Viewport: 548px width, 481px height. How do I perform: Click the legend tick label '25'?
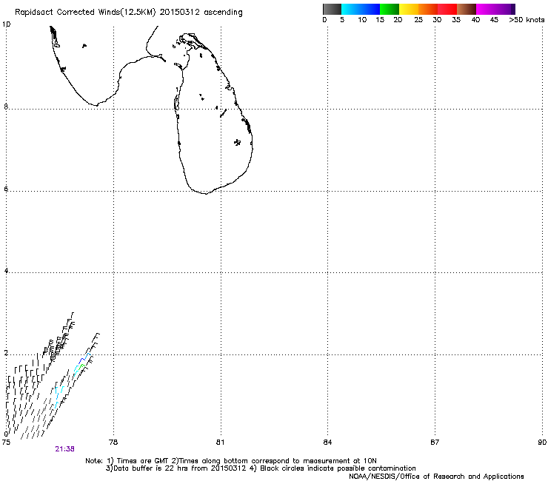click(x=418, y=20)
